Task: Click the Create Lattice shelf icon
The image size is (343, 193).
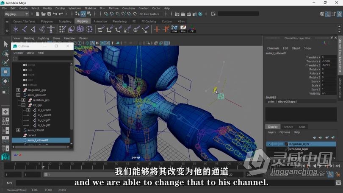Action: click(x=80, y=29)
